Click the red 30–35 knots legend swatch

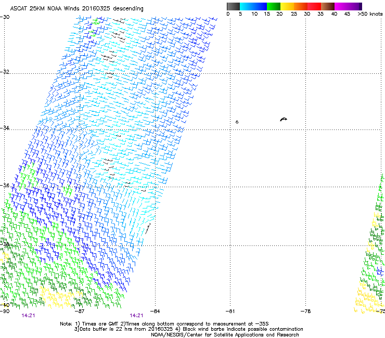point(314,6)
